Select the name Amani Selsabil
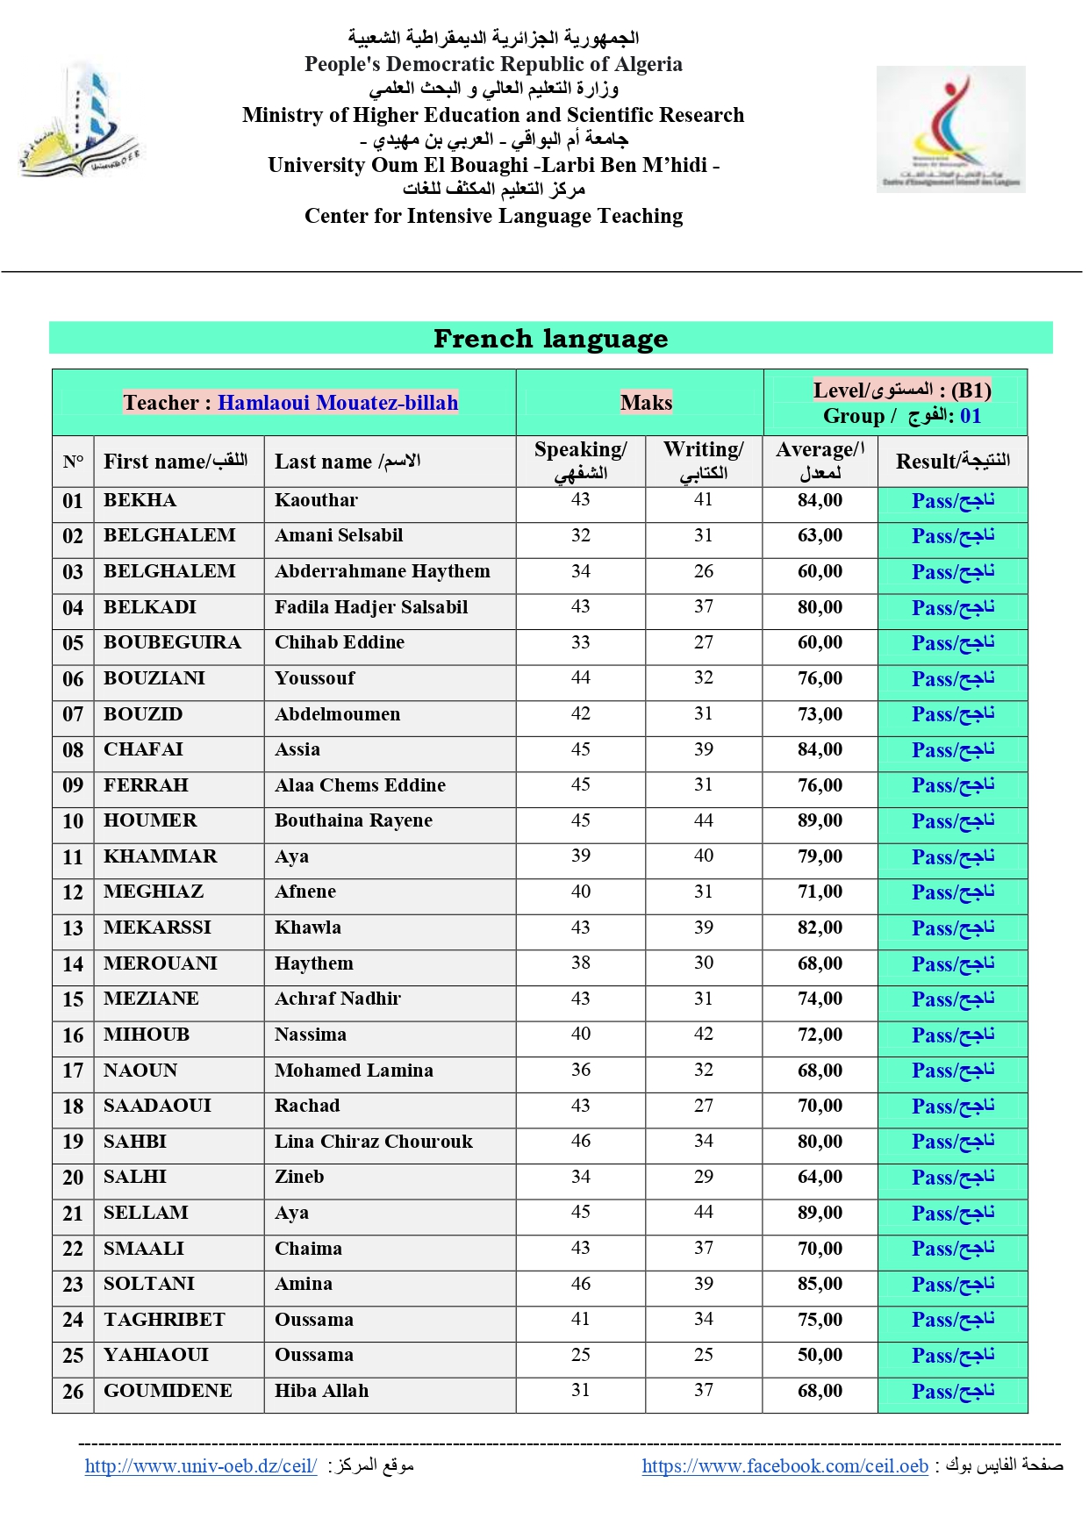 click(339, 535)
